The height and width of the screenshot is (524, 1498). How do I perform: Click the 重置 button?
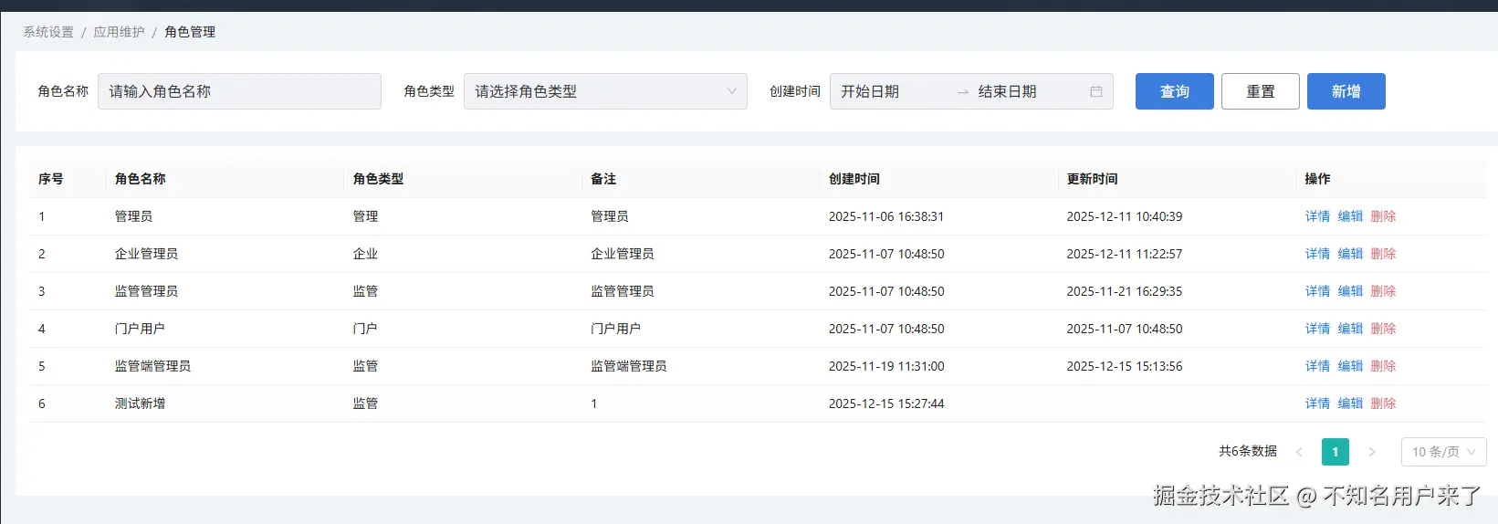[1260, 91]
